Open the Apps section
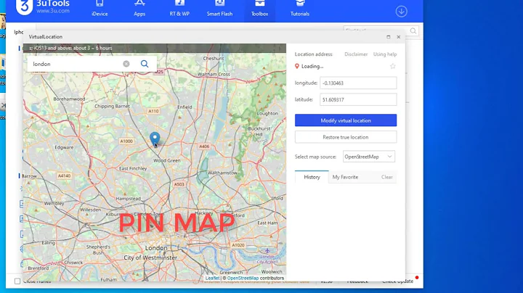This screenshot has width=523, height=293. point(139,9)
